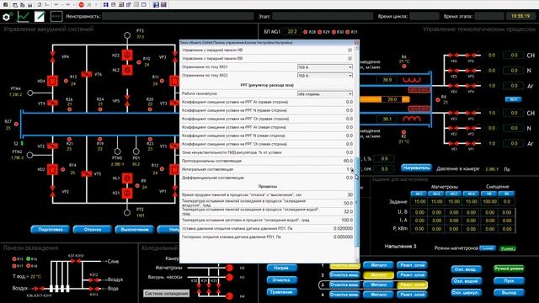Toggle the Нагреватель heater button
Screen dimensions: 539x303
416,168
